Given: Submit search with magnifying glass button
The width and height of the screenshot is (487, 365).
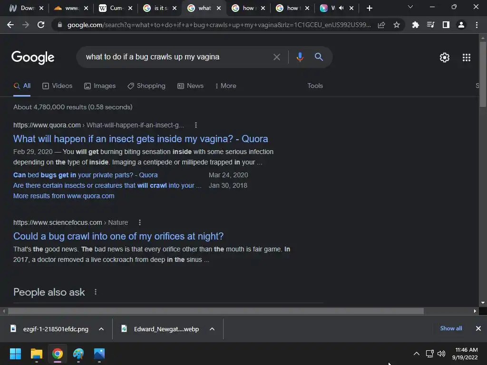Looking at the screenshot, I should point(319,57).
